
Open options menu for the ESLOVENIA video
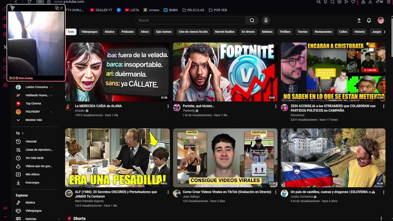tap(383, 192)
